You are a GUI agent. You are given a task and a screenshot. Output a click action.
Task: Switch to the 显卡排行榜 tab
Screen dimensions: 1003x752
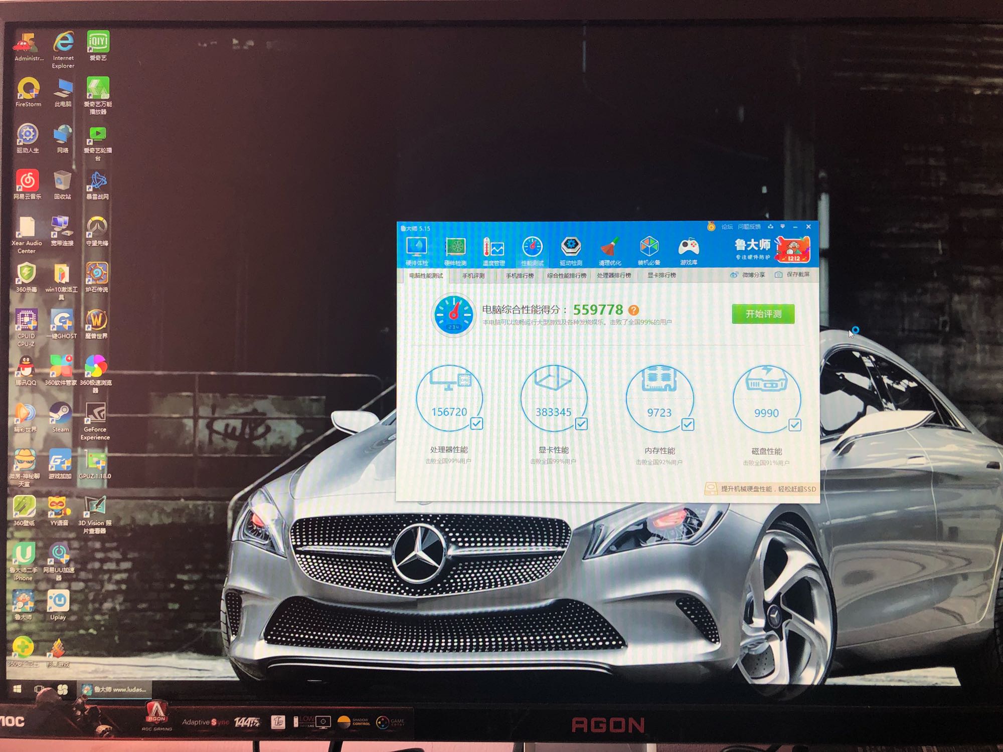[x=661, y=275]
